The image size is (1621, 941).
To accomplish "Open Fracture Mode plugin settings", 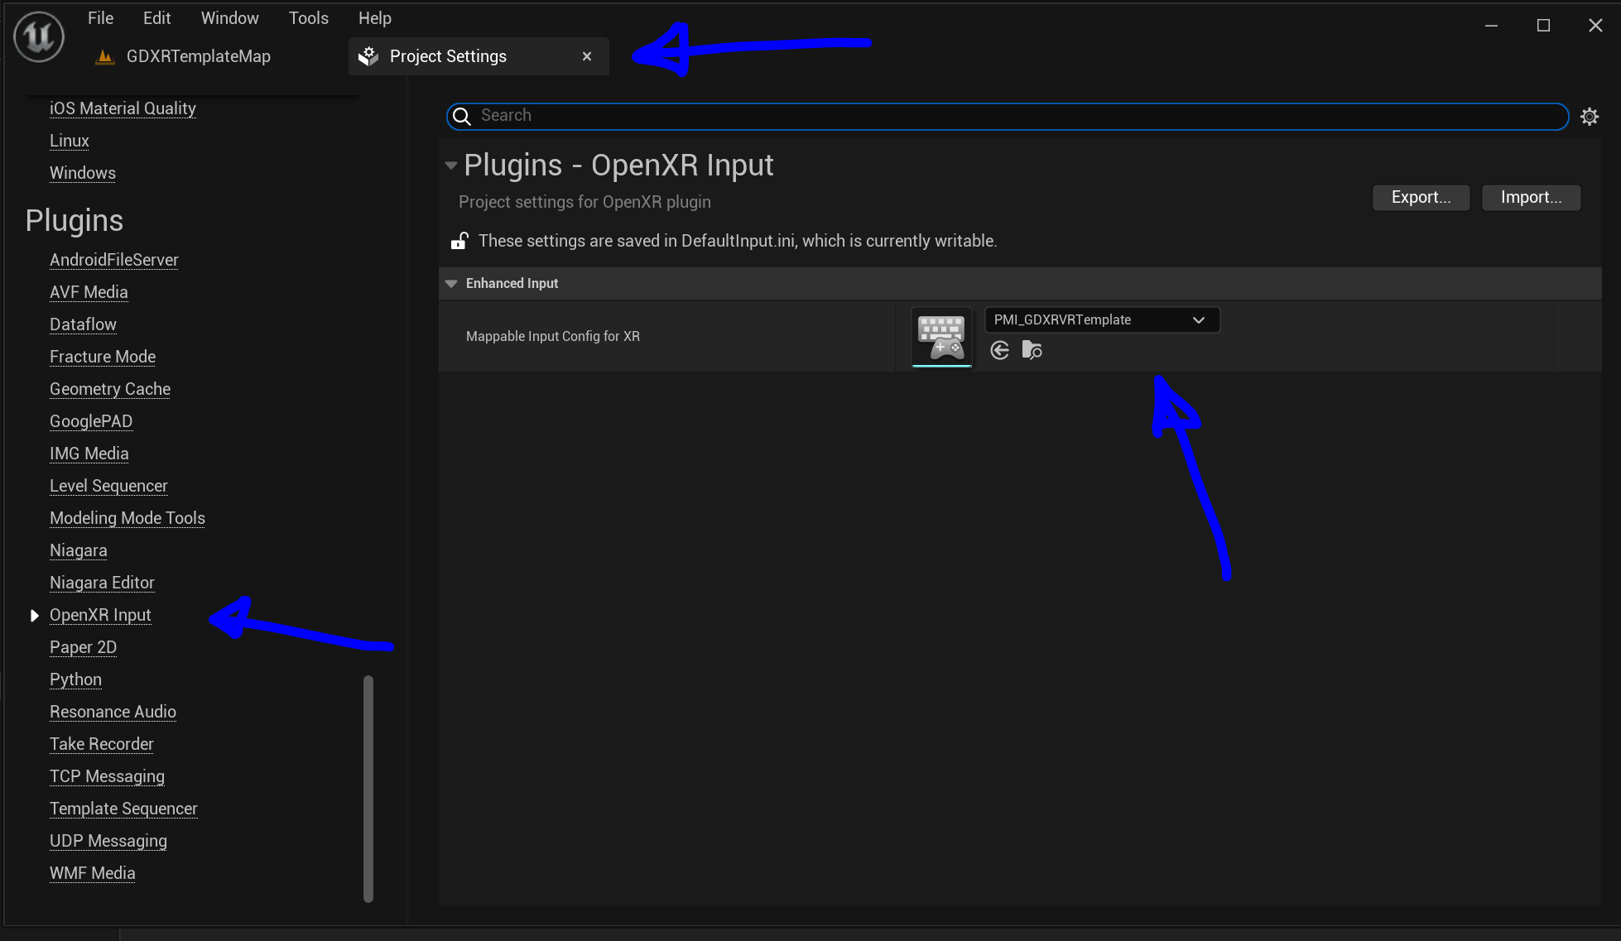I will (103, 357).
